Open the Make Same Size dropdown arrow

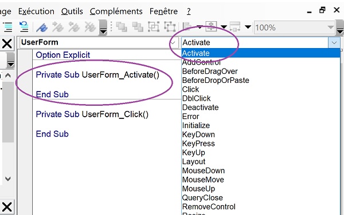pyautogui.click(x=248, y=27)
